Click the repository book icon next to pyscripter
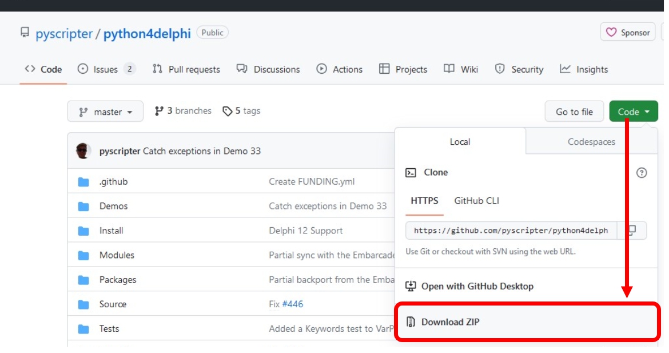 coord(23,33)
